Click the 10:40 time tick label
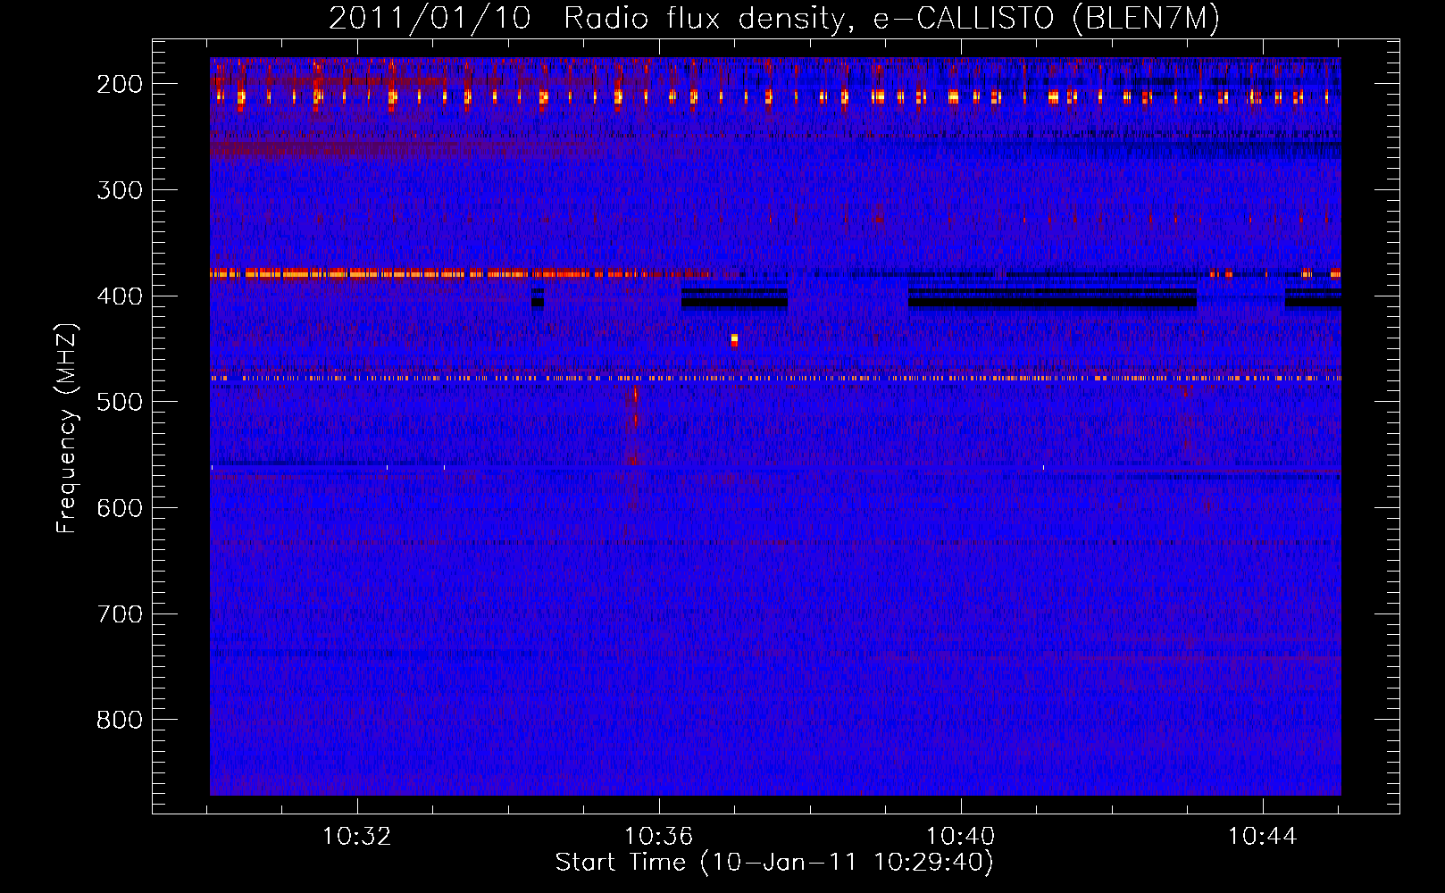 (x=961, y=837)
